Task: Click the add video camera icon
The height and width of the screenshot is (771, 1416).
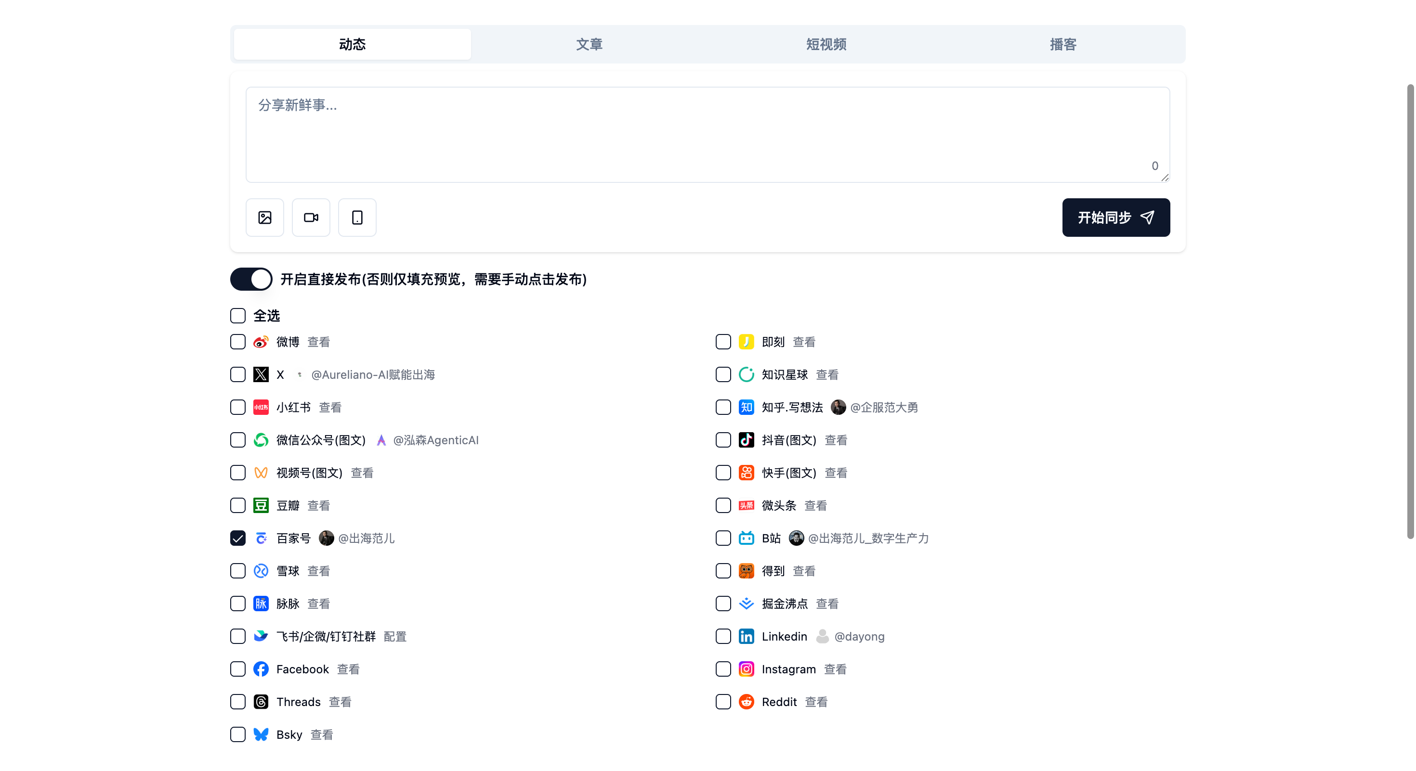Action: tap(311, 218)
